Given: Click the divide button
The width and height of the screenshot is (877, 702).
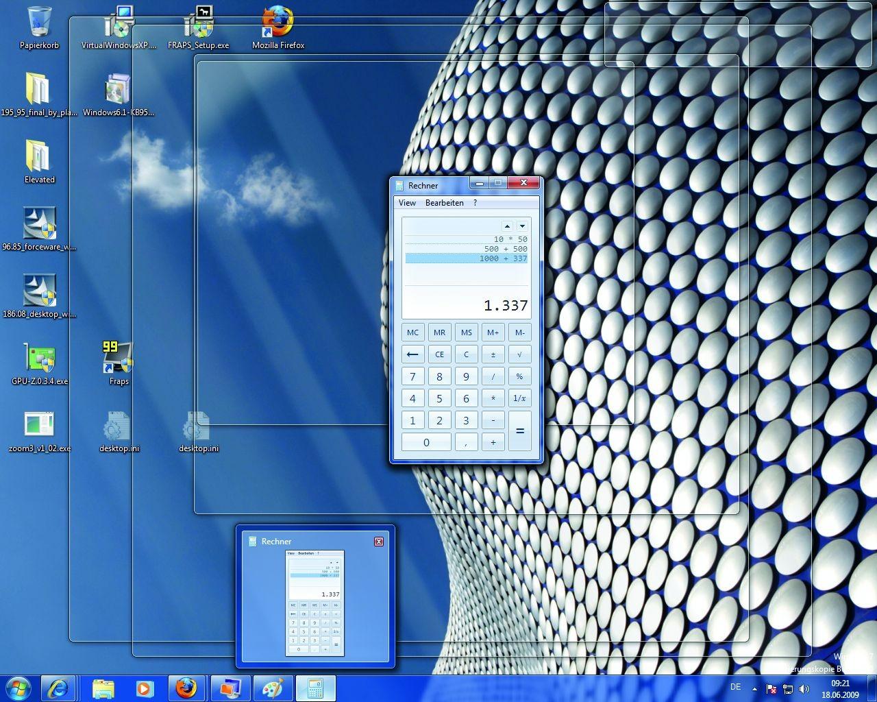Looking at the screenshot, I should pyautogui.click(x=493, y=376).
